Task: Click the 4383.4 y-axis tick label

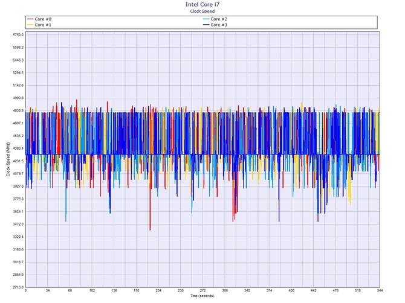Action: pyautogui.click(x=17, y=148)
